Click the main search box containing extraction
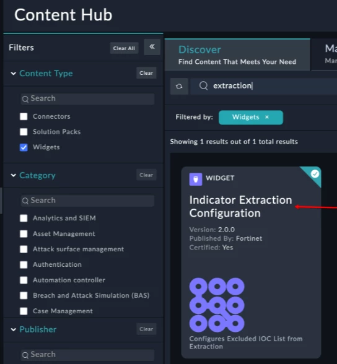 (x=264, y=86)
